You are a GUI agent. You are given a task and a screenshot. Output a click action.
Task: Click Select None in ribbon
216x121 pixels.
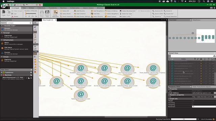[65, 14]
